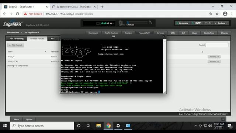The height and width of the screenshot is (133, 236).
Task: Click the Windows taskbar search box
Action: [42, 126]
